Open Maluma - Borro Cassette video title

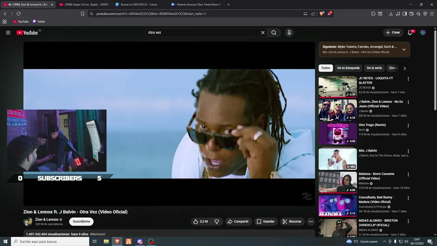pyautogui.click(x=377, y=176)
